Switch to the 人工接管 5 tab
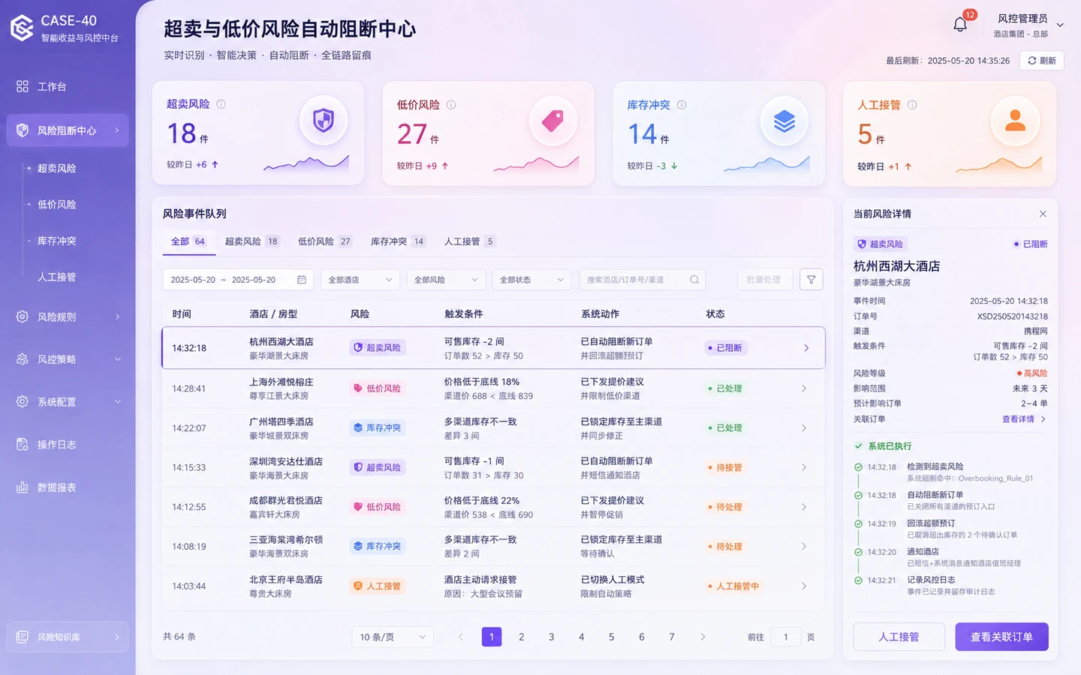 (x=470, y=241)
